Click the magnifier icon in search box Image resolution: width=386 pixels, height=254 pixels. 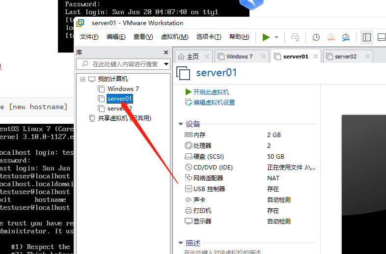pos(85,64)
